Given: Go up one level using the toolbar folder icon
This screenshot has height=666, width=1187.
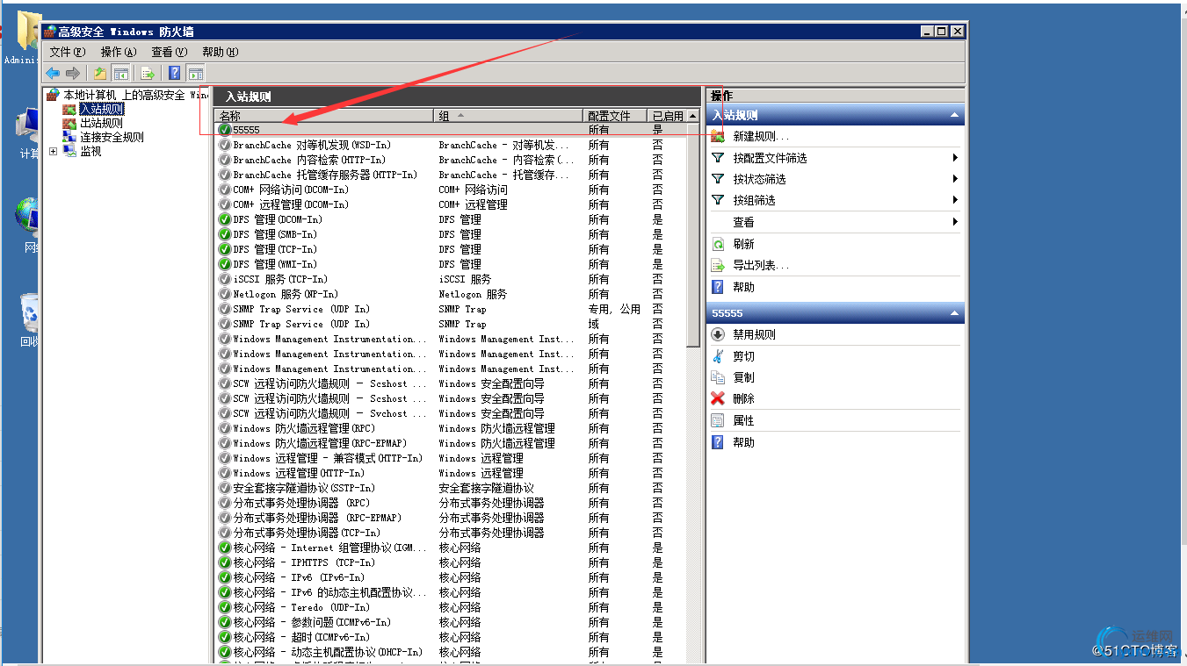Looking at the screenshot, I should pos(100,74).
